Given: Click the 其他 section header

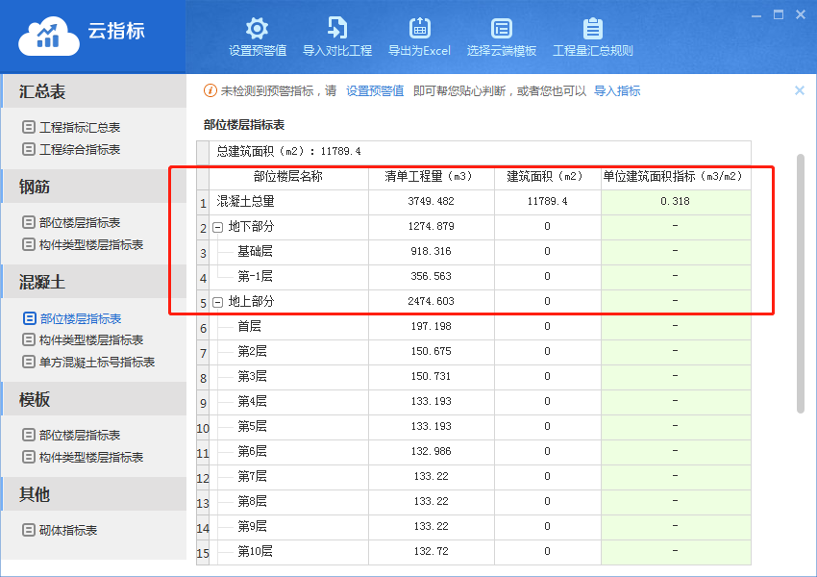Looking at the screenshot, I should click(x=94, y=493).
